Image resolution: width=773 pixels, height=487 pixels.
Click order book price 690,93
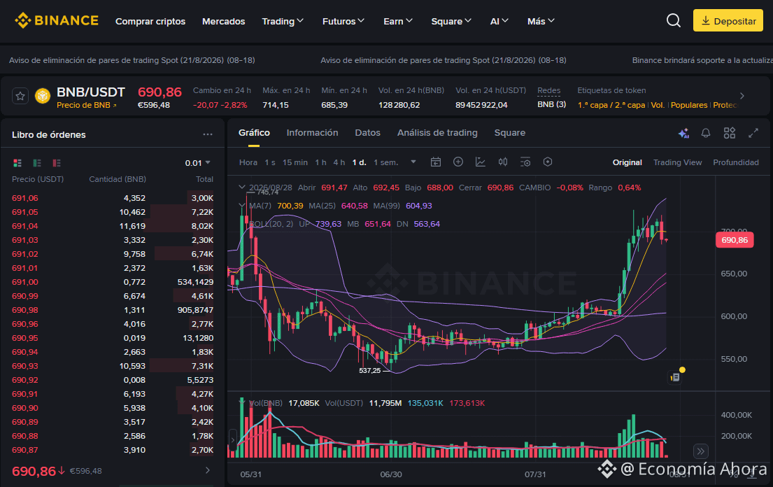(24, 366)
